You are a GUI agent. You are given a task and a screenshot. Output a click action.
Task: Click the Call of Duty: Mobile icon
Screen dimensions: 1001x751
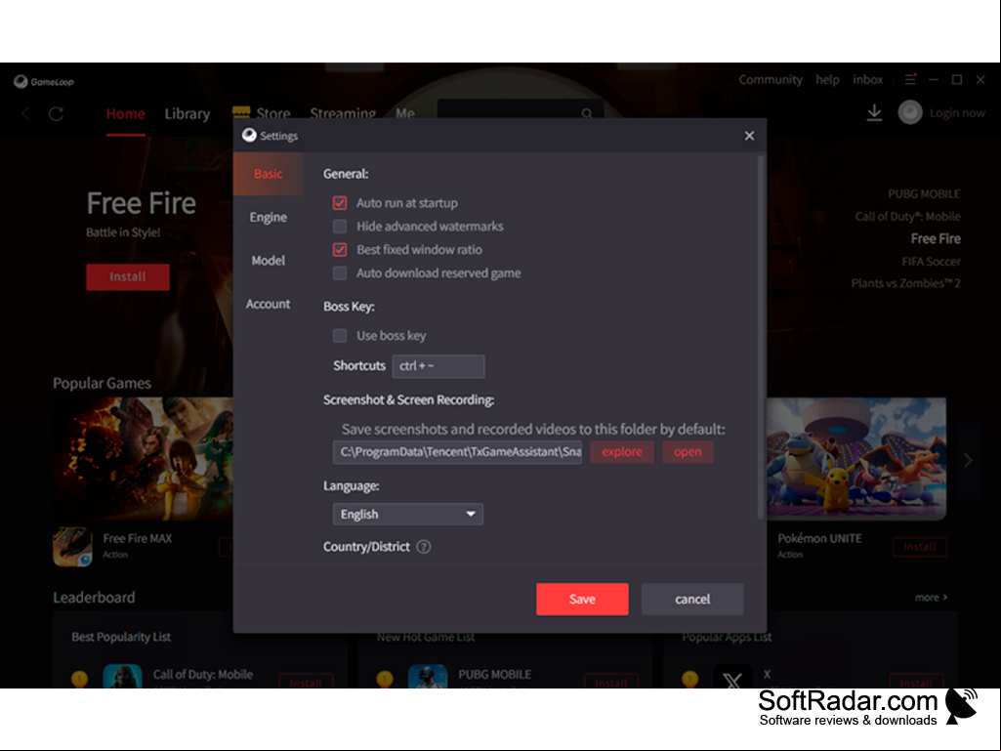point(123,676)
